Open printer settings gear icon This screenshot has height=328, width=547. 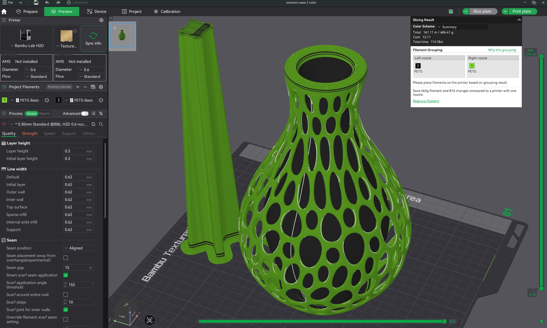(101, 20)
